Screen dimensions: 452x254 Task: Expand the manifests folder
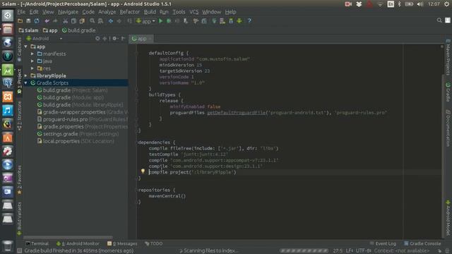32,54
